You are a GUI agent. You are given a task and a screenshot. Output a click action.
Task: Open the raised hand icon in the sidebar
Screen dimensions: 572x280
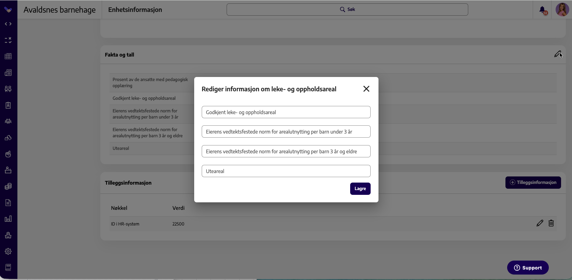(8, 154)
